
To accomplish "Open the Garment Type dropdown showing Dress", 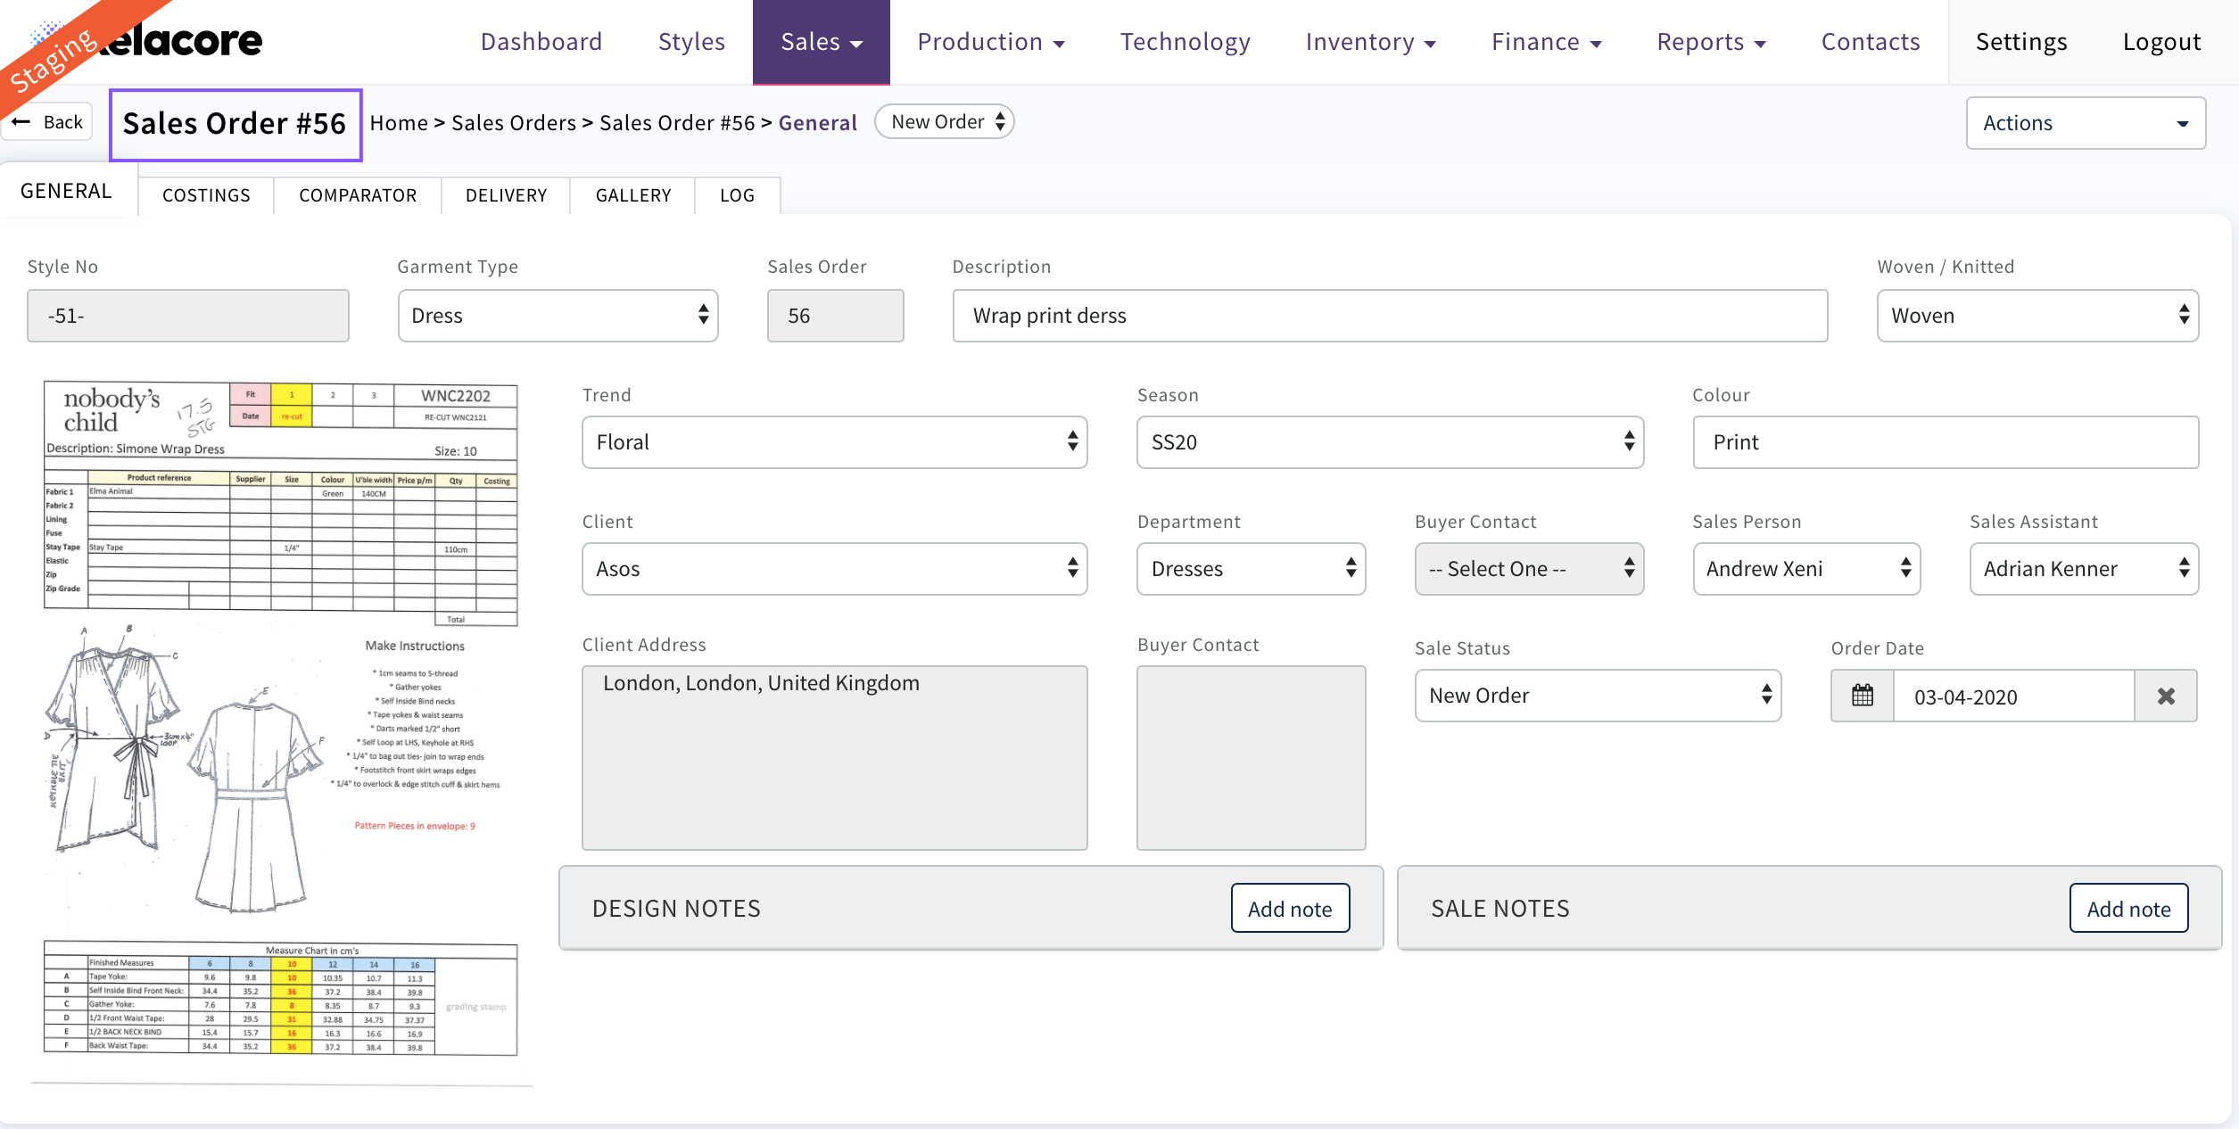I will pyautogui.click(x=558, y=316).
